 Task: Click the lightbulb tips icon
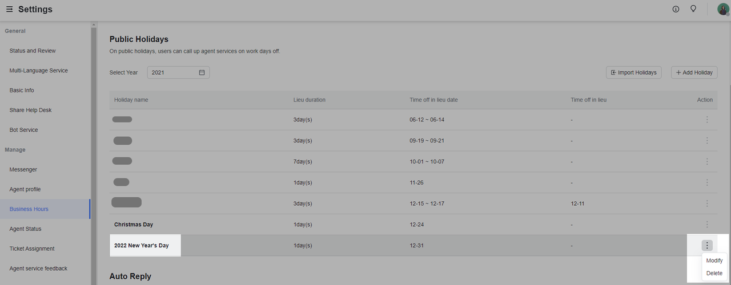click(693, 9)
